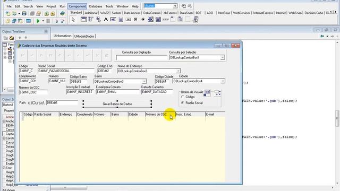Switch to Data Controls palette tab
Viewport: 340px width, 191px height.
pos(152,13)
